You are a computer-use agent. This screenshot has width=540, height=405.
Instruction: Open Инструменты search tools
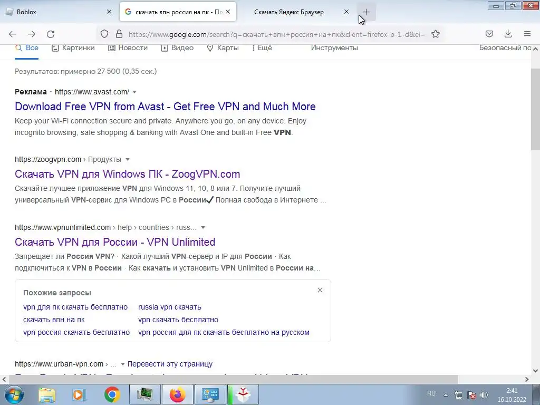point(334,48)
